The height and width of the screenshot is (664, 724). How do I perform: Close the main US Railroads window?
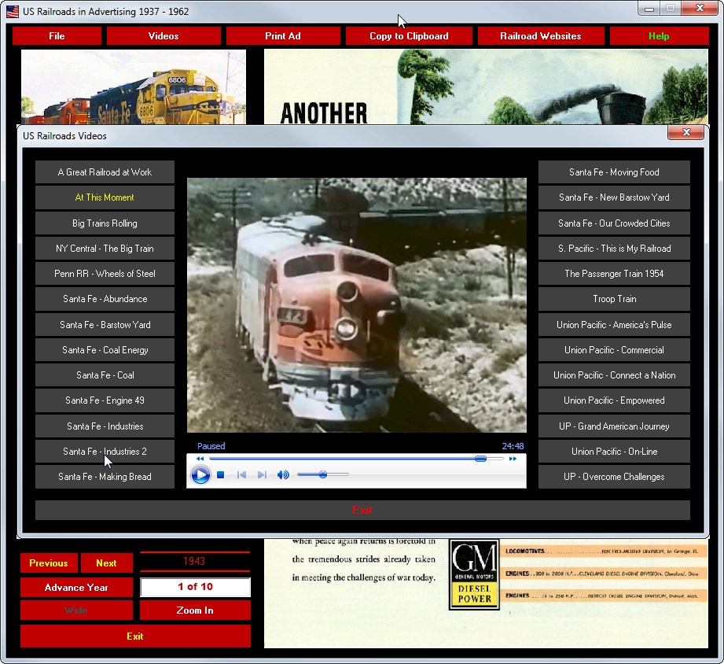(x=700, y=9)
